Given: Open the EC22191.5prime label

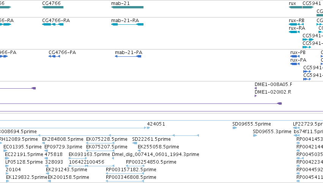Looking at the screenshot, I should click(x=24, y=154).
